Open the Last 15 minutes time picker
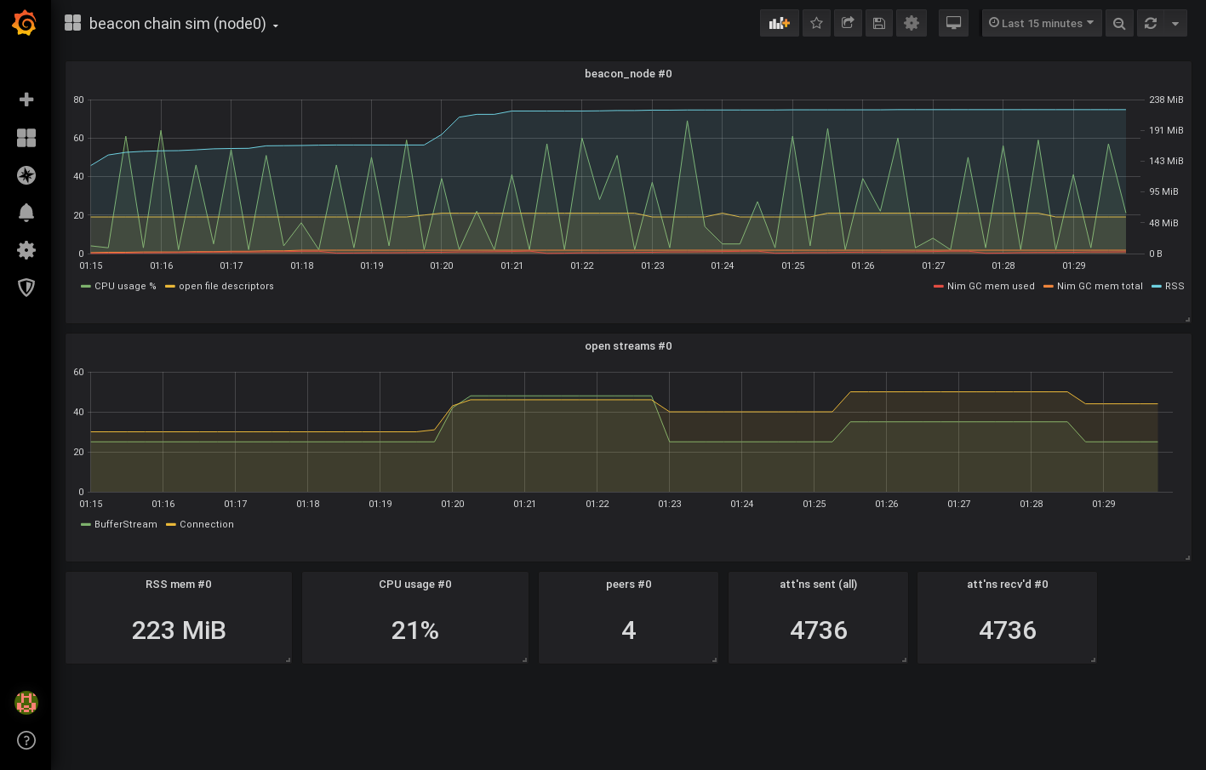The width and height of the screenshot is (1206, 770). (x=1042, y=23)
